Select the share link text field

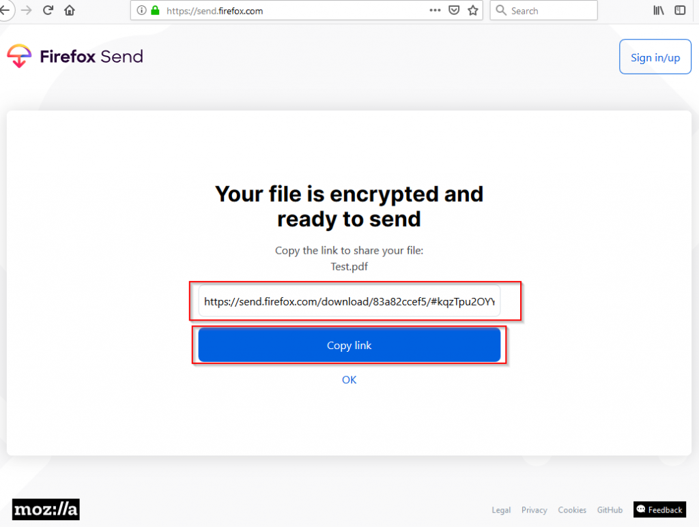pyautogui.click(x=349, y=301)
